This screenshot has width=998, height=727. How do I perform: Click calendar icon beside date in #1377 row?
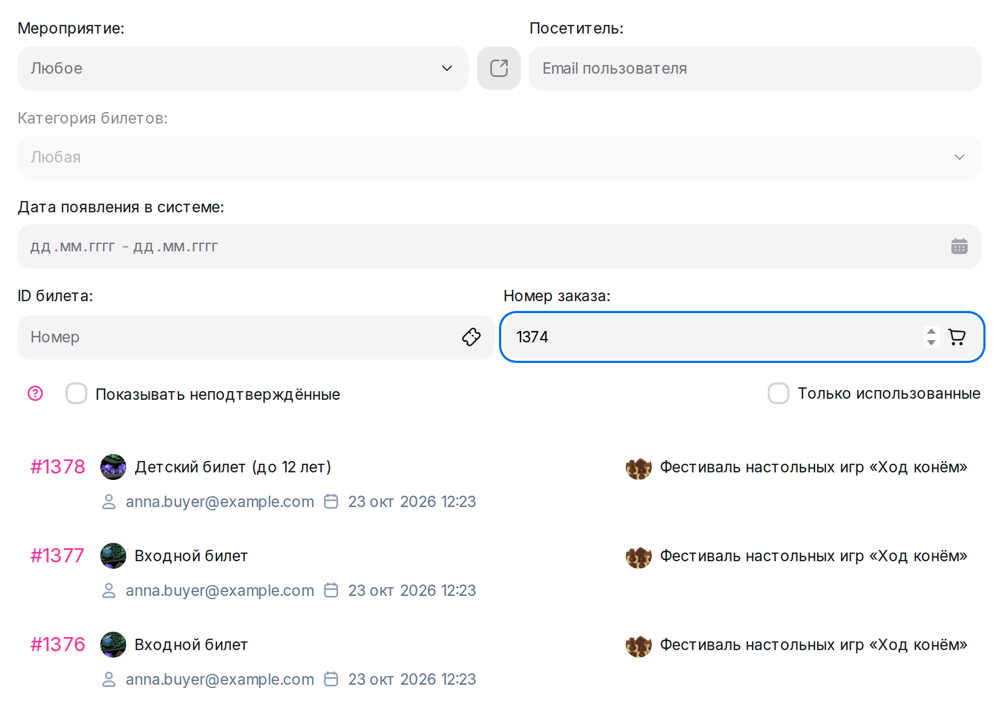tap(331, 590)
